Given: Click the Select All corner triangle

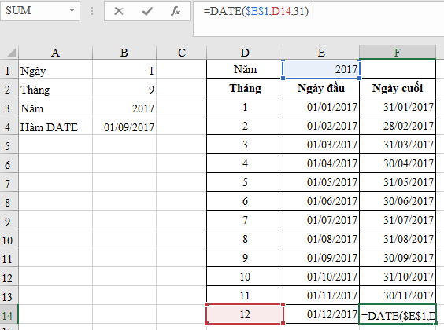Looking at the screenshot, I should [x=11, y=53].
